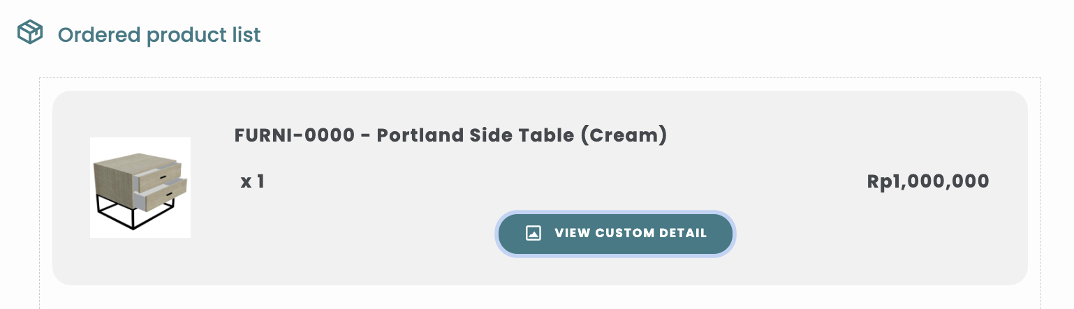Click the package box icon beside heading
This screenshot has width=1074, height=309.
(x=30, y=32)
